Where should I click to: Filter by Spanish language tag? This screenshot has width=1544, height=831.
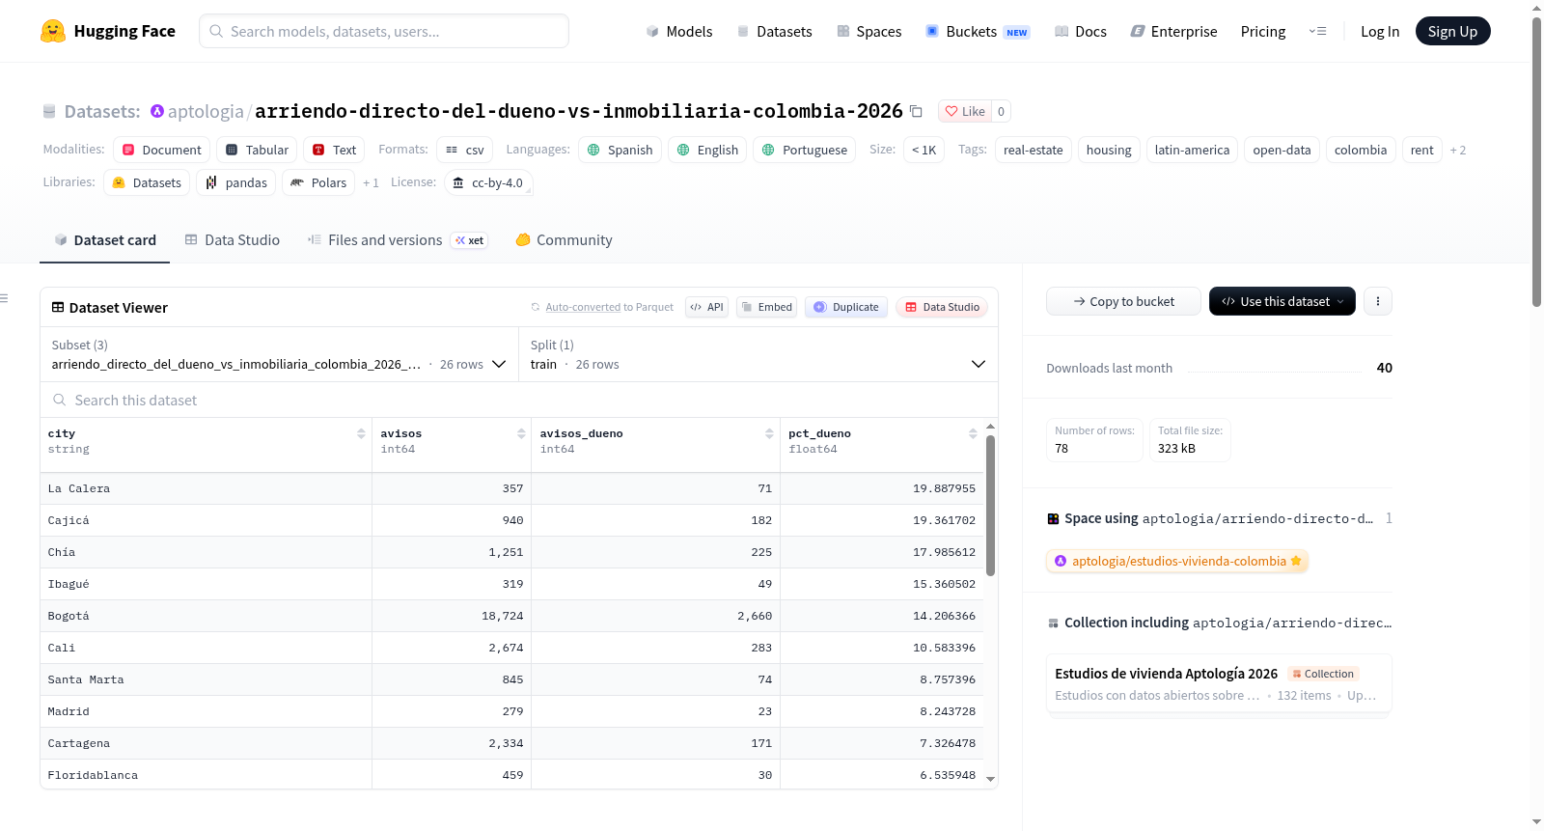tap(620, 150)
